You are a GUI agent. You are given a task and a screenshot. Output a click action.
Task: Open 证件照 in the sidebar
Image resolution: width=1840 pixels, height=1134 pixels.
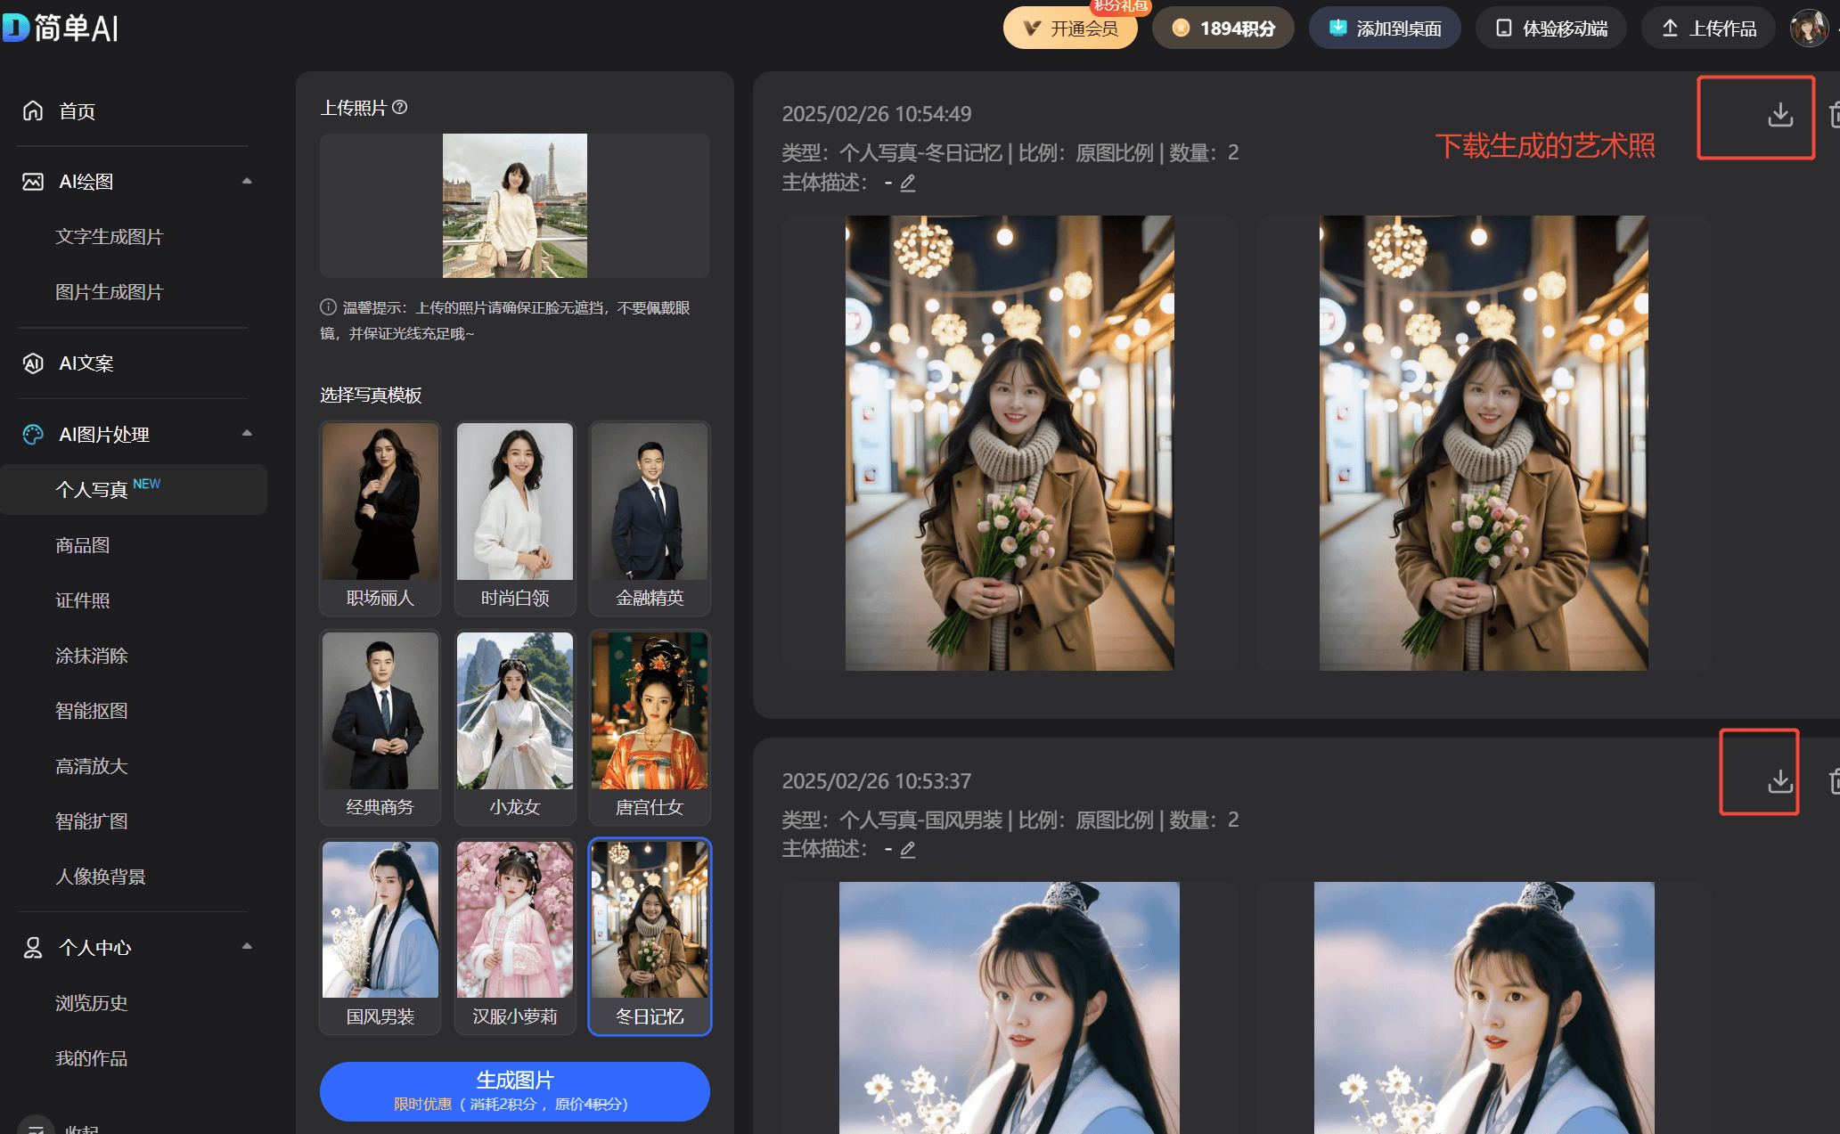[x=83, y=600]
